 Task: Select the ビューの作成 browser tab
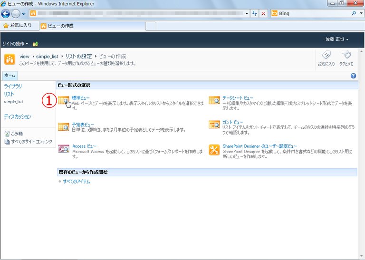(93, 26)
